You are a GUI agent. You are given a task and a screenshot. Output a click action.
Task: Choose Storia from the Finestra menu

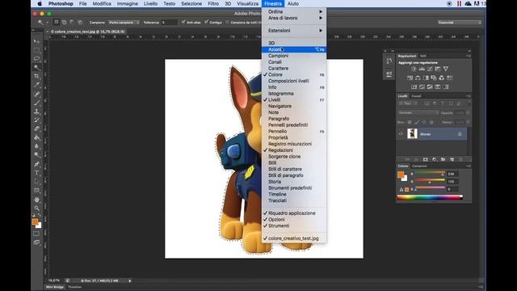[294, 182]
